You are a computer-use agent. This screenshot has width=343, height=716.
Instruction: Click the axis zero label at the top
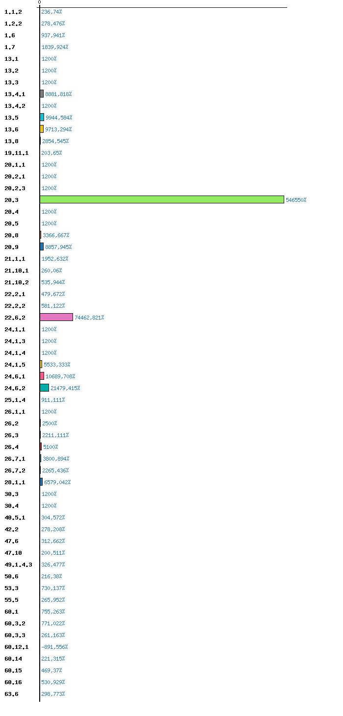click(39, 2)
